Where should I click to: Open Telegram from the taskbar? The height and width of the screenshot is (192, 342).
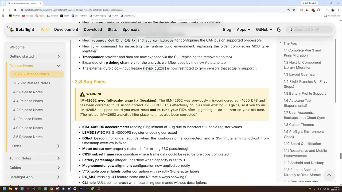pyautogui.click(x=63, y=189)
